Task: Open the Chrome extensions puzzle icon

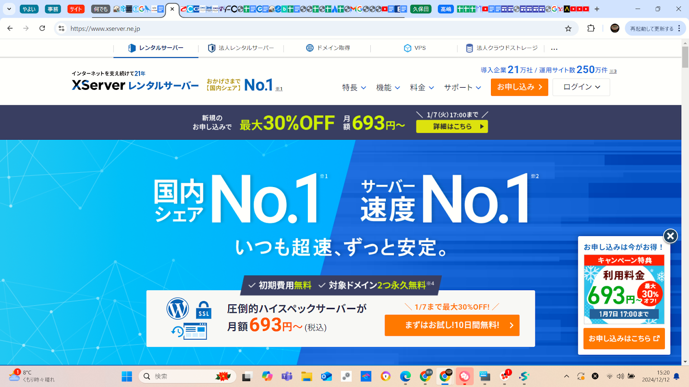Action: tap(591, 28)
